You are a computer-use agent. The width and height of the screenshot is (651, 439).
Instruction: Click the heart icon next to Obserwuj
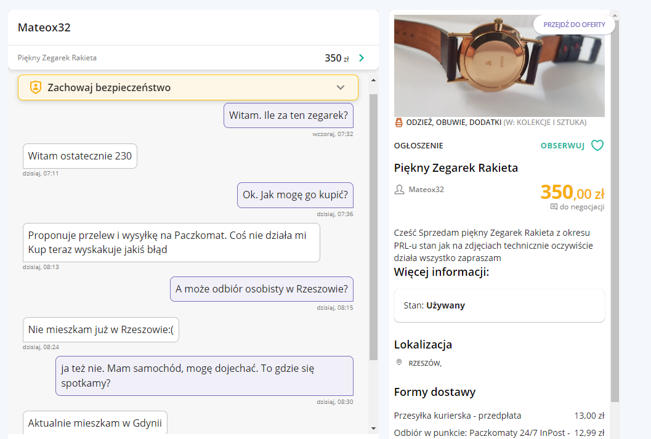click(x=597, y=146)
